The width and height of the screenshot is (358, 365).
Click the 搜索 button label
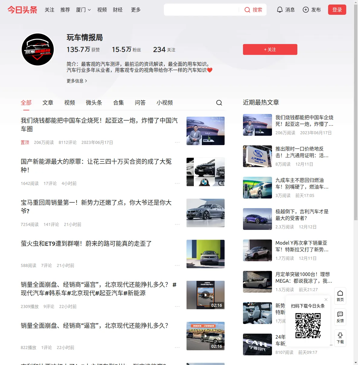point(257,10)
